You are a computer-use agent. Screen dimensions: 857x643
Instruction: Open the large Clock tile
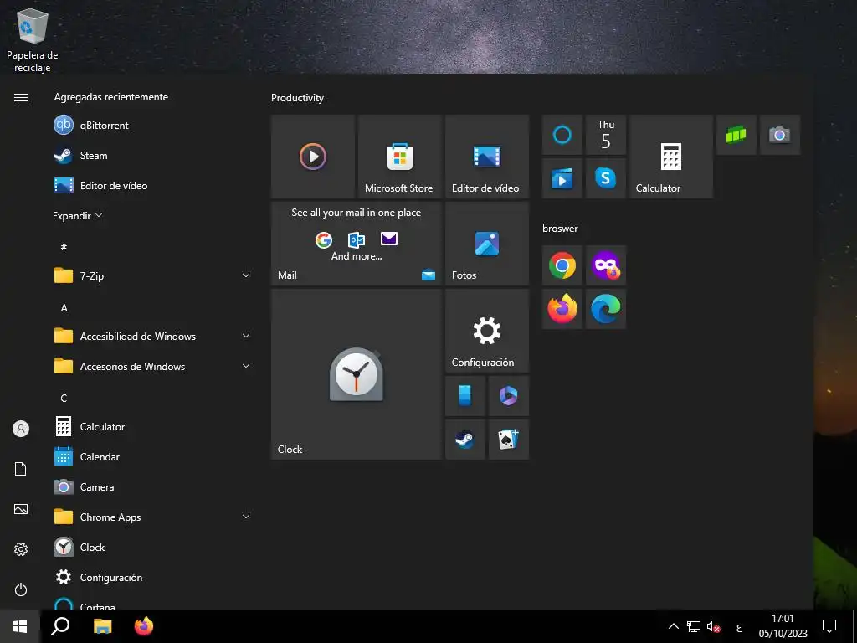(x=357, y=374)
